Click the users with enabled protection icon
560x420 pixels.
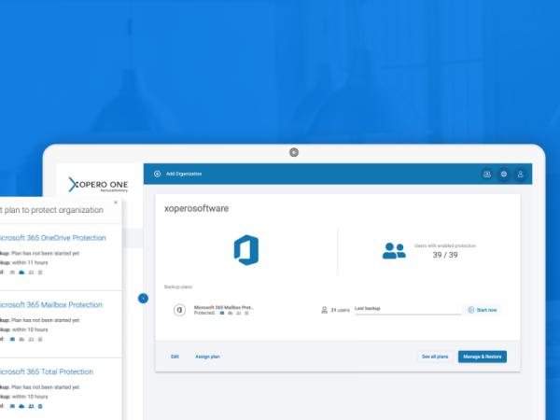(394, 251)
